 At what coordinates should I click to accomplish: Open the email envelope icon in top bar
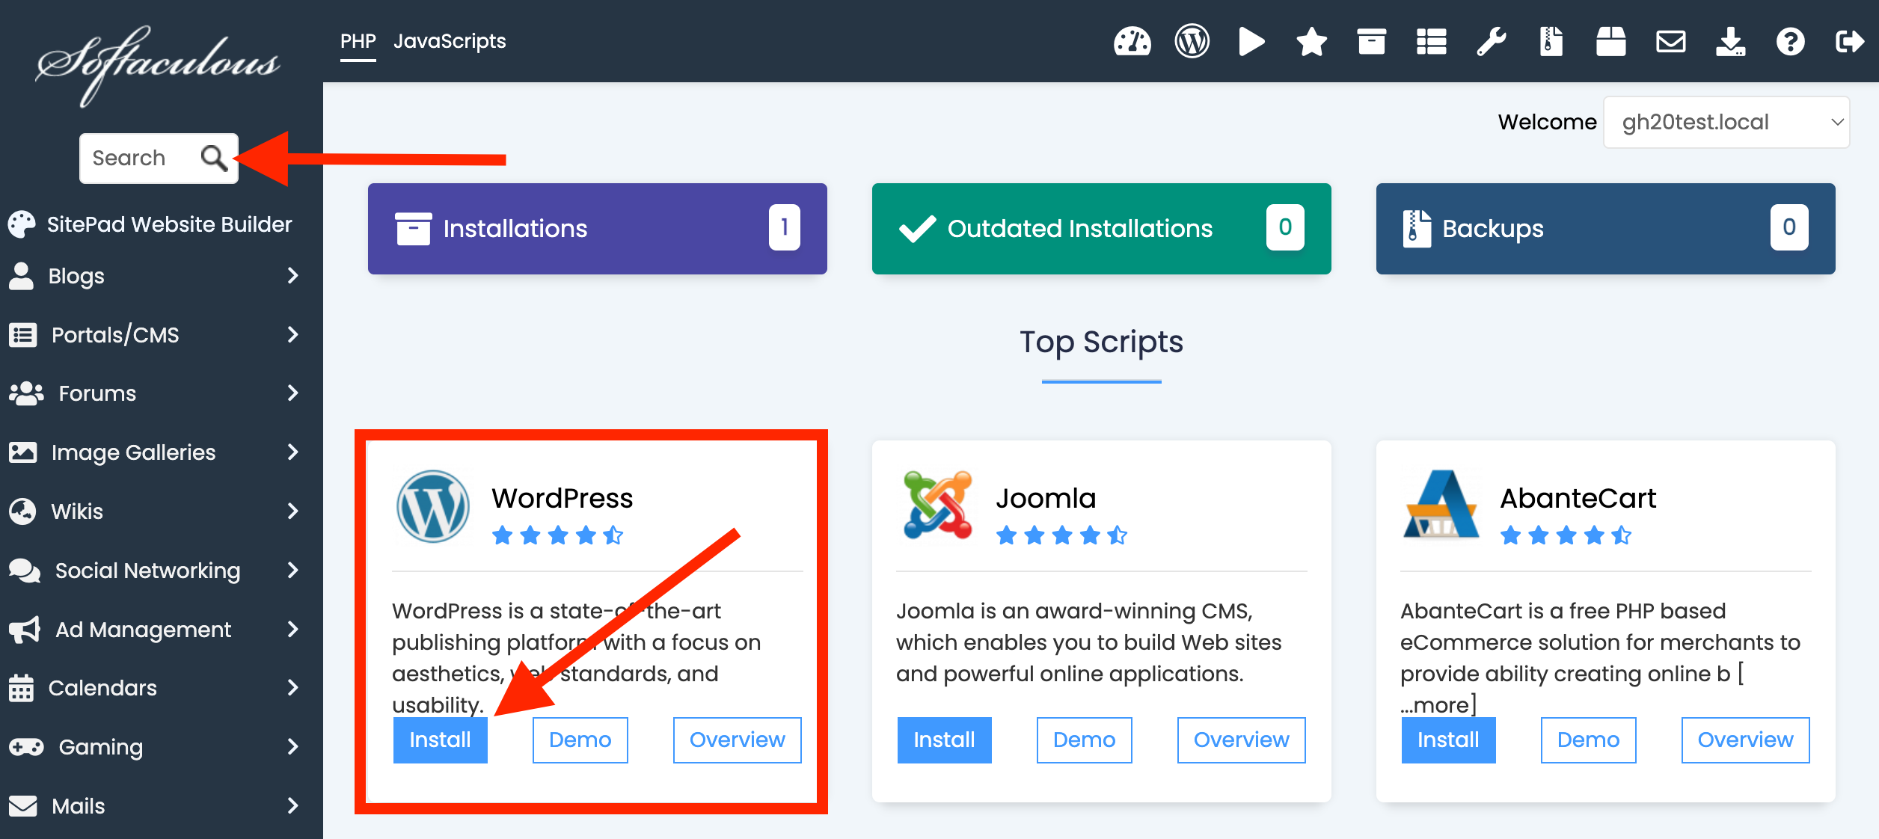point(1670,42)
